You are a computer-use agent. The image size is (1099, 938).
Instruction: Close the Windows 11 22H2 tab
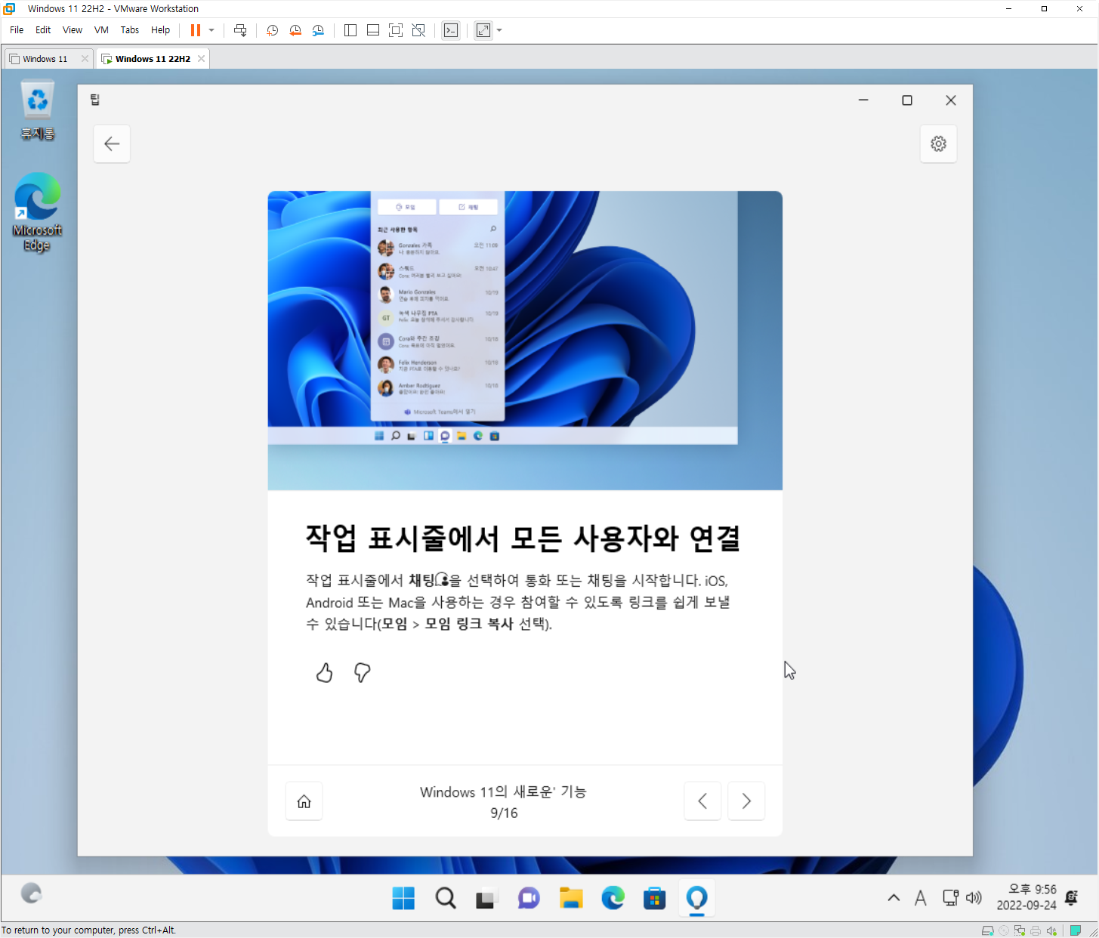(x=201, y=59)
